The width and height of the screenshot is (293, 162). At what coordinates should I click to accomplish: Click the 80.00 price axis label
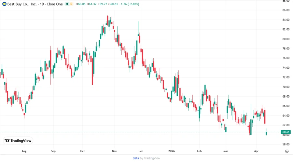286,39
